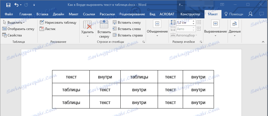Open table Свойства
Image resolution: width=268 pixels, height=116 pixels.
tap(12, 35)
